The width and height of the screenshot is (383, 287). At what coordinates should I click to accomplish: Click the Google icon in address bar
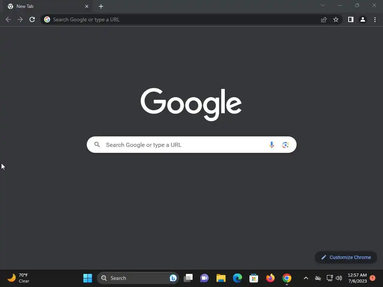(x=47, y=19)
